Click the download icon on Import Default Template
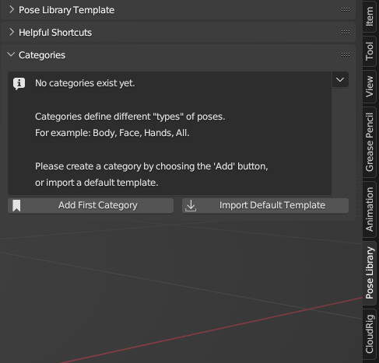This screenshot has height=363, width=379. coord(191,206)
